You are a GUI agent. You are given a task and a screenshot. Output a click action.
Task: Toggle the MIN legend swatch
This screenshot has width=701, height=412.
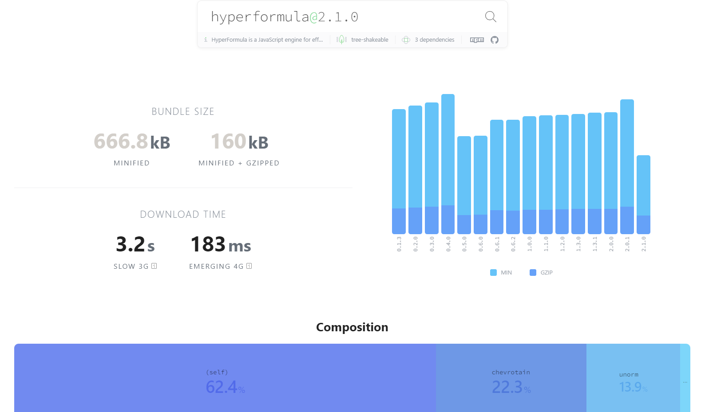[493, 272]
